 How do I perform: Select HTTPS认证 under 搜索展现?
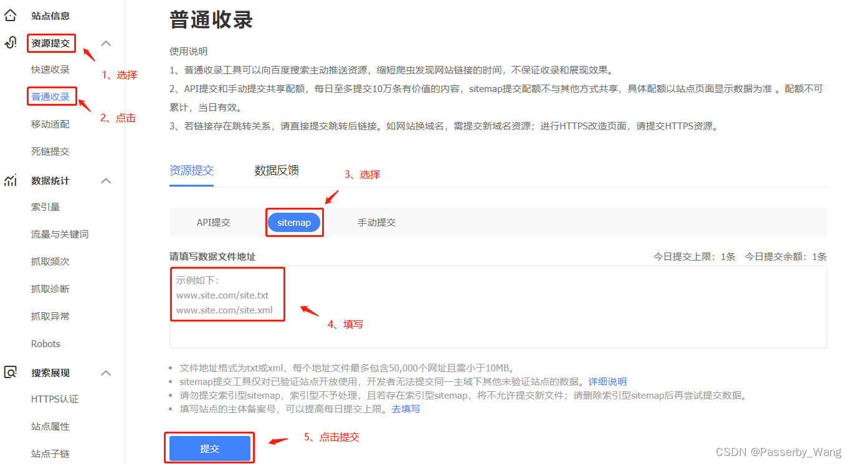click(54, 399)
